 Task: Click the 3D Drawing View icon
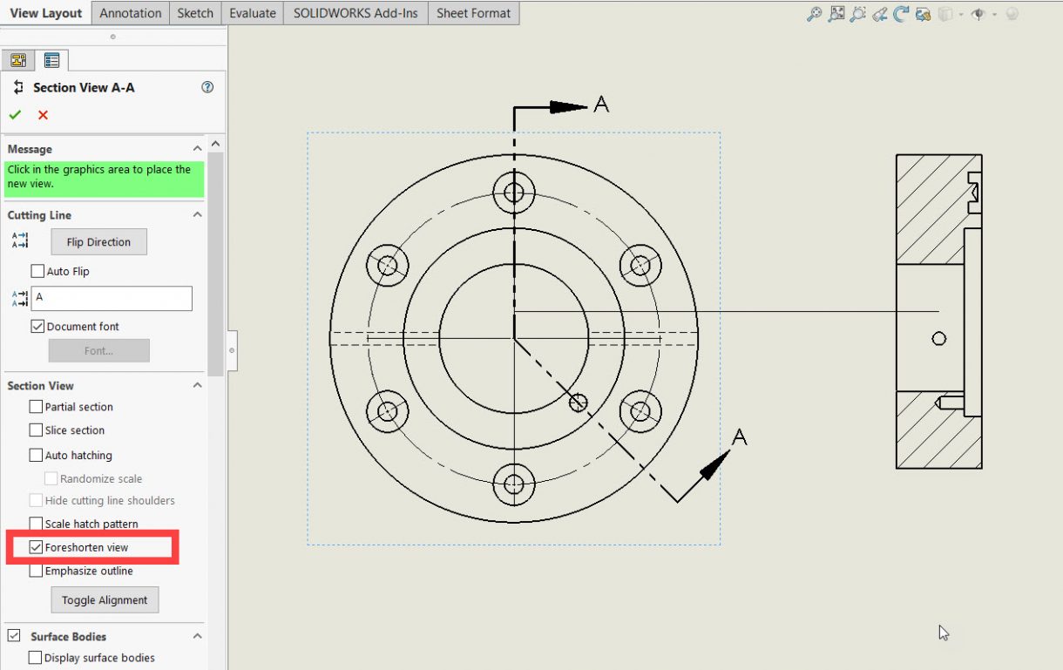pos(923,14)
